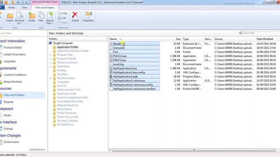
Task: Expand the Program Files 64 tree node
Action: point(51,59)
